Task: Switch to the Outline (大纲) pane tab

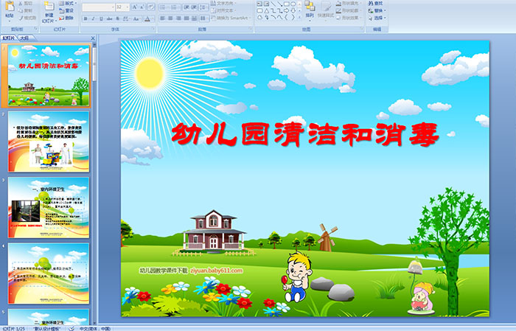Action: pyautogui.click(x=25, y=38)
